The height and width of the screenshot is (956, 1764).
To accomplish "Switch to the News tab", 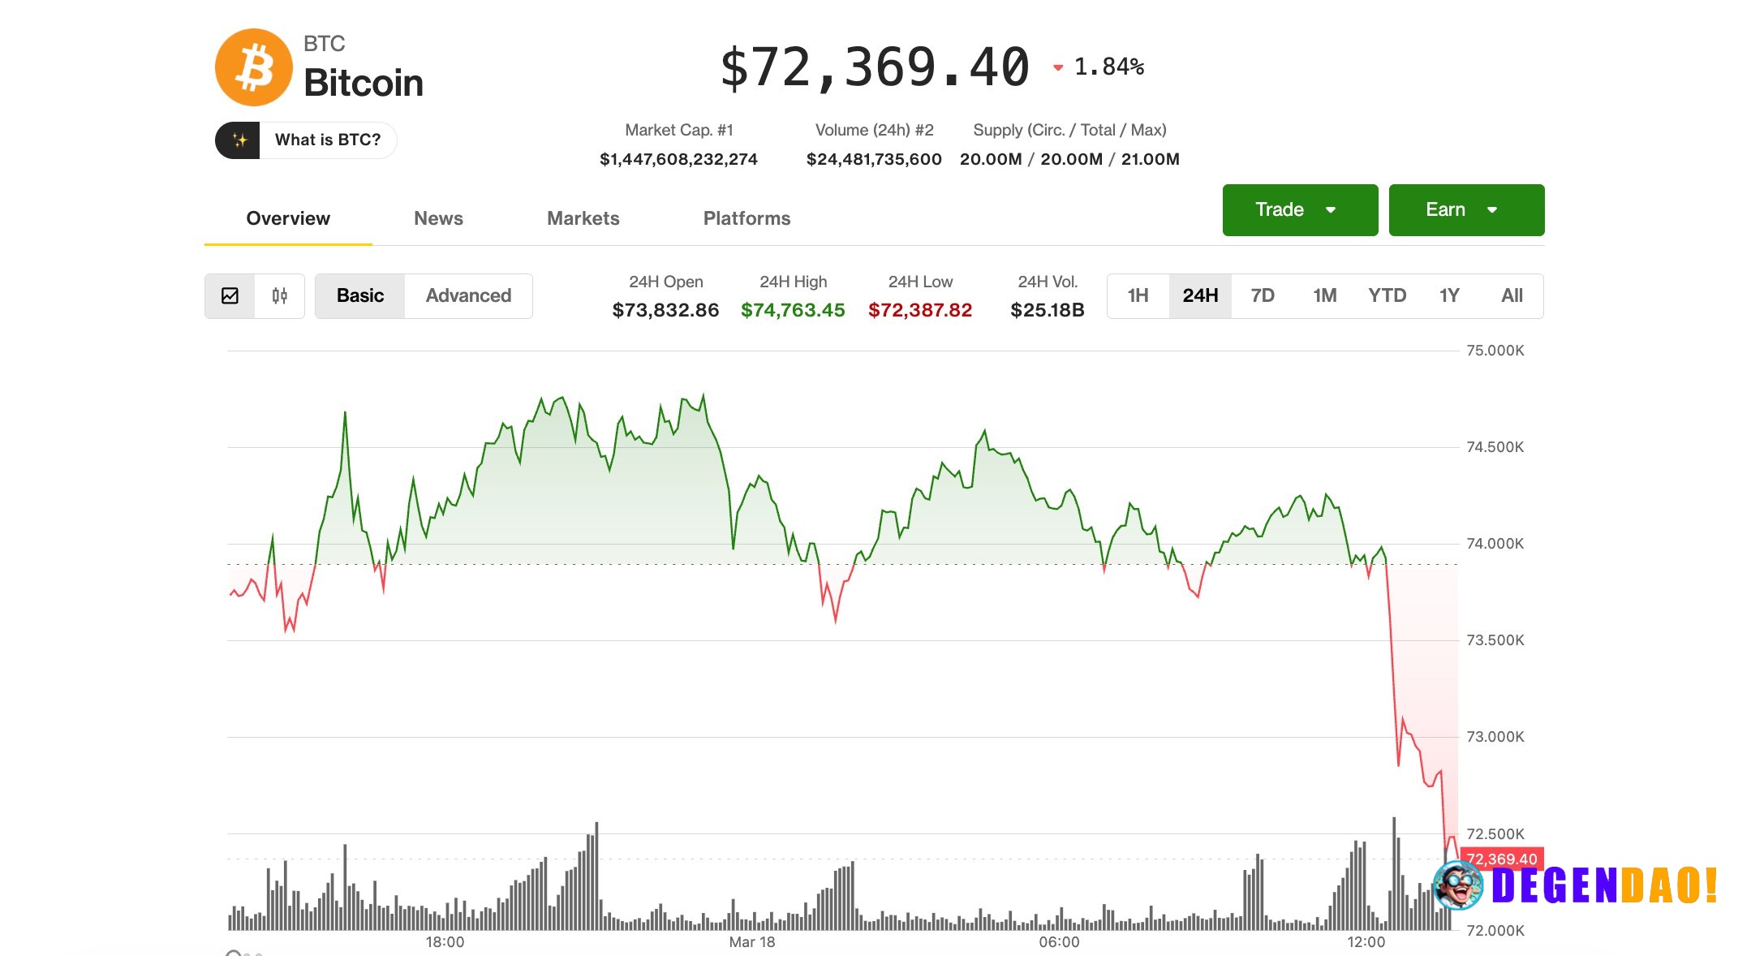I will click(x=438, y=218).
